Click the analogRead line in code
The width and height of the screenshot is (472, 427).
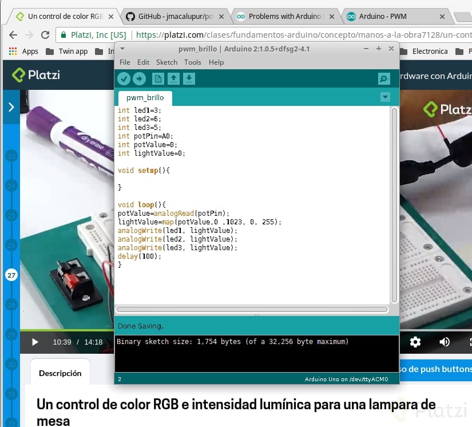(x=173, y=213)
